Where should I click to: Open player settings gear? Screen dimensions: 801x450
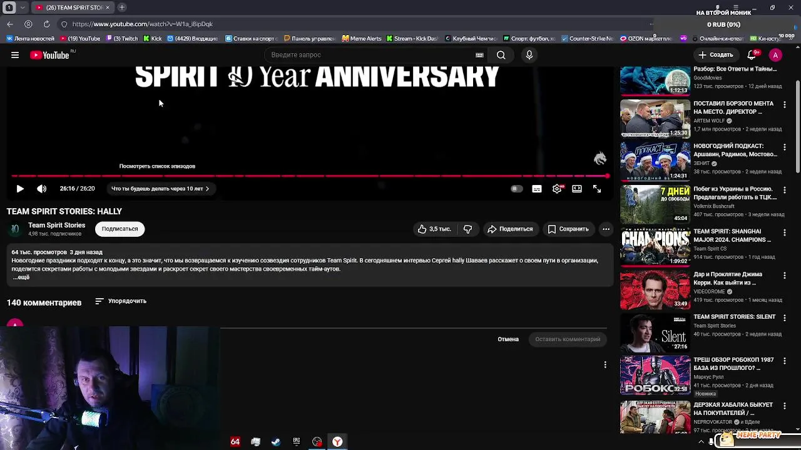point(557,189)
